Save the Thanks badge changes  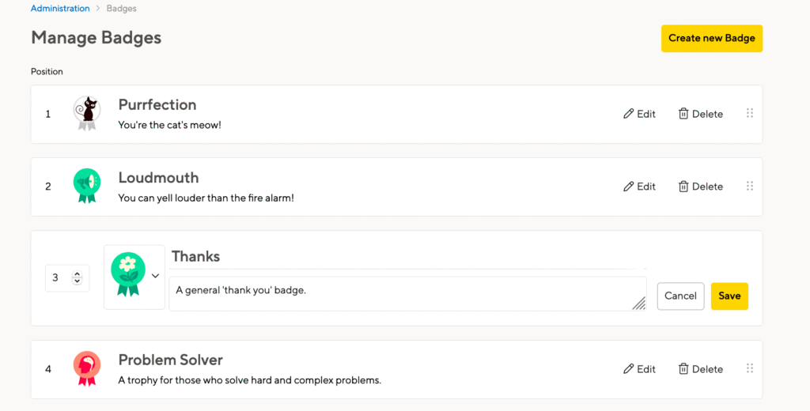[729, 296]
